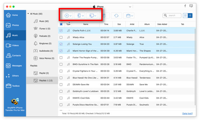The width and height of the screenshot is (200, 121).
Task: Sort by the Name column header
Action: [x=86, y=24]
